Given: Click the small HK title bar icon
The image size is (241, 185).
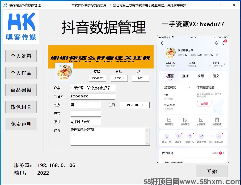Looking at the screenshot, I should tap(5, 5).
